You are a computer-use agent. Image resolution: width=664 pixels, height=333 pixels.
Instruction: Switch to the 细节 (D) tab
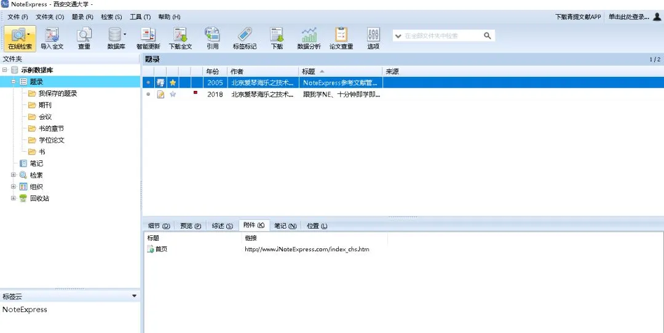click(x=159, y=226)
